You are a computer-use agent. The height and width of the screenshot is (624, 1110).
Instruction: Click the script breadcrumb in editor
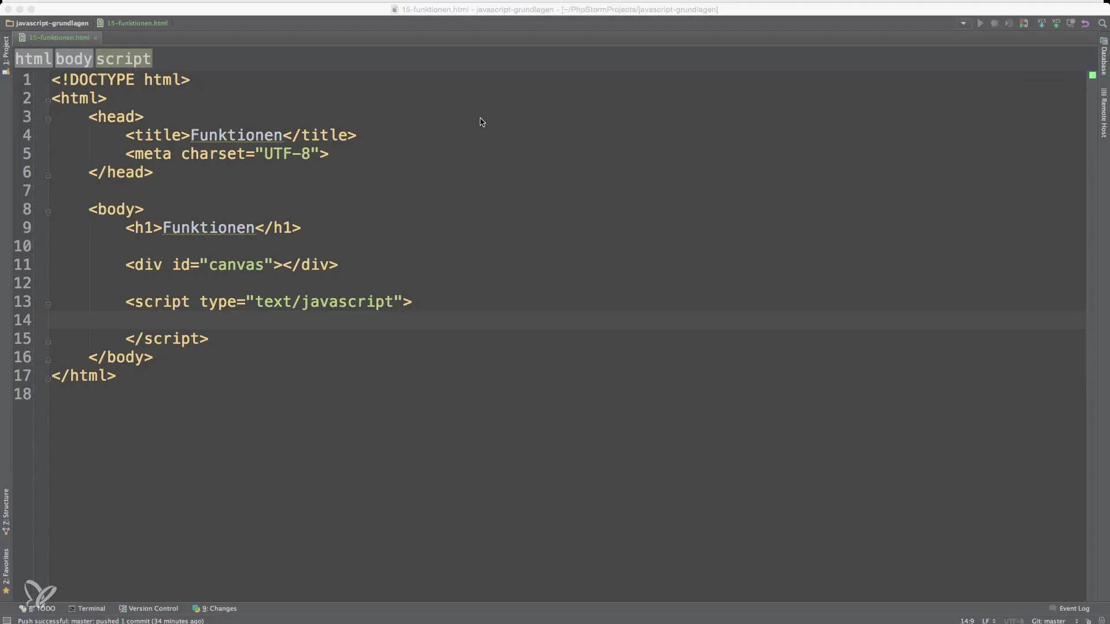click(124, 58)
